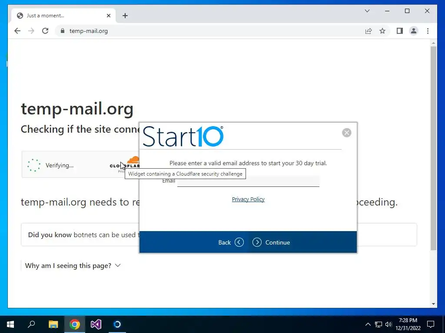Viewport: 445px width, 333px height.
Task: Bookmark this tab with star icon
Action: 382,31
